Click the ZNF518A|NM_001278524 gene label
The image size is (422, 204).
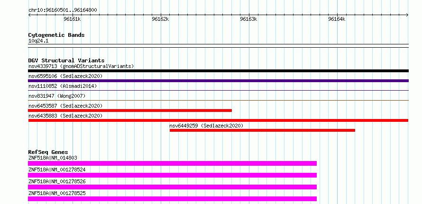tap(57, 170)
